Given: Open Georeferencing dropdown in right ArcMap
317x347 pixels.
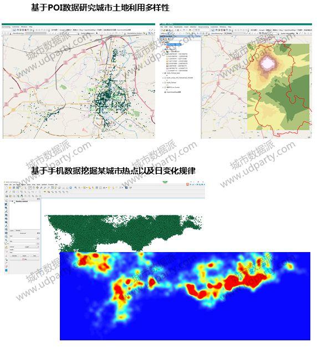Looking at the screenshot, I should click(x=217, y=33).
